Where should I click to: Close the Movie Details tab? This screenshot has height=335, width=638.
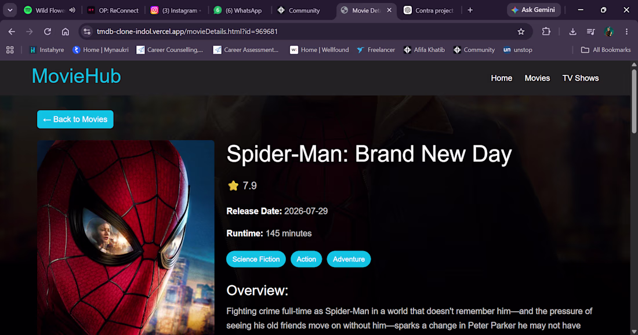click(x=389, y=10)
